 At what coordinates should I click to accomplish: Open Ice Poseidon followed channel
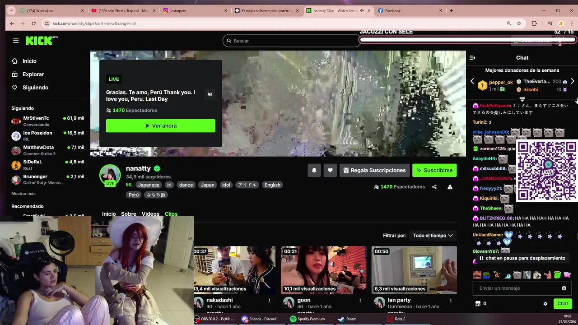pos(47,136)
